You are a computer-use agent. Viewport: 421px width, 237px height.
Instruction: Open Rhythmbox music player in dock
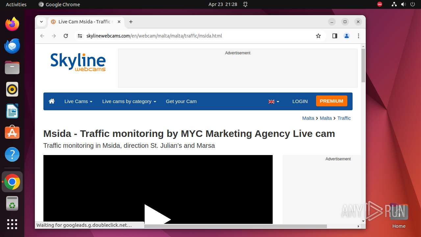[x=12, y=89]
